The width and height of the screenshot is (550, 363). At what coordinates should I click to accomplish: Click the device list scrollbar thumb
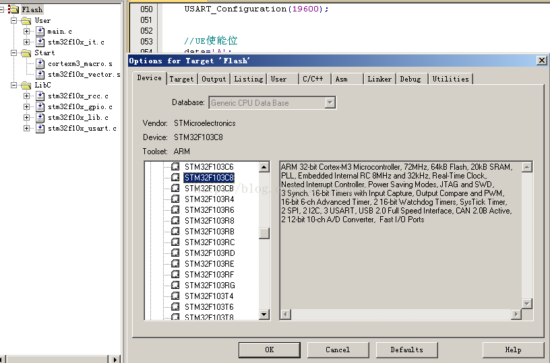pos(264,233)
